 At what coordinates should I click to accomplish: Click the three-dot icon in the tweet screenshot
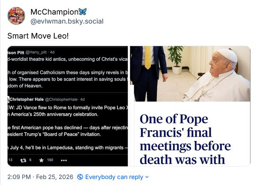(64, 160)
